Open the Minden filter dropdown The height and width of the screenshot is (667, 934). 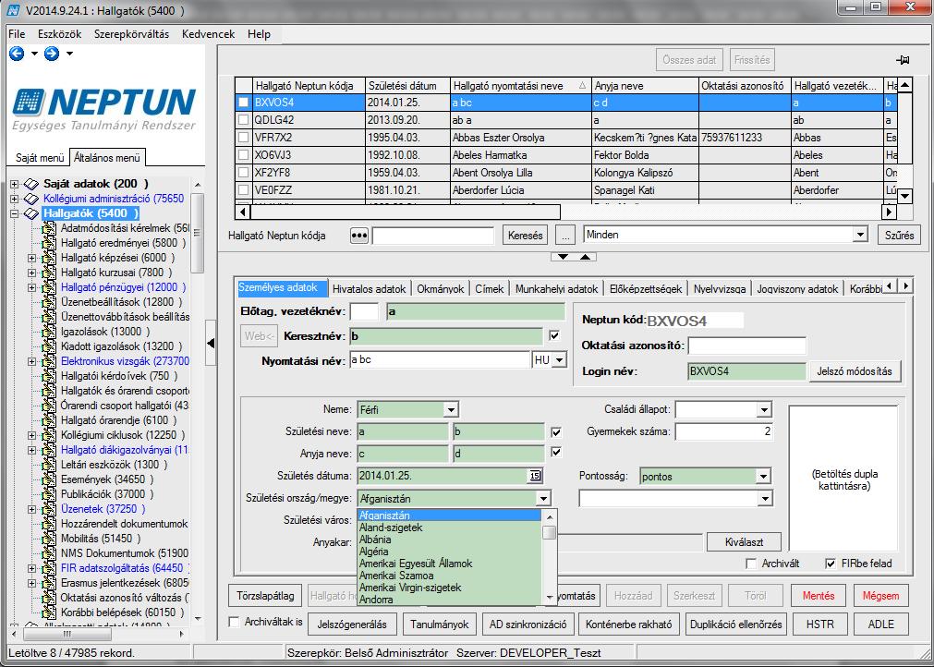(859, 235)
